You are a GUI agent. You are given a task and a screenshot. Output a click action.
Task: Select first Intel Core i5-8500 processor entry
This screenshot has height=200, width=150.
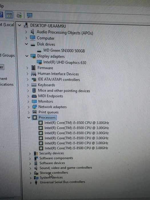(77, 123)
